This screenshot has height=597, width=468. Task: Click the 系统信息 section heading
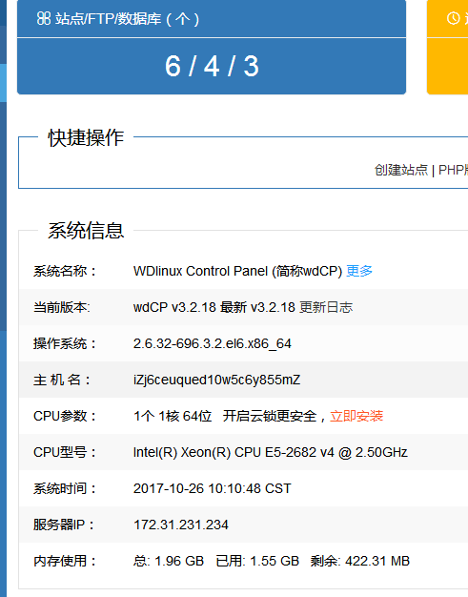point(86,231)
